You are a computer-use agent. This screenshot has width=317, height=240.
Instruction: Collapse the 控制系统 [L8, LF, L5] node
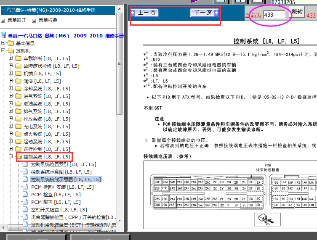pos(11,156)
